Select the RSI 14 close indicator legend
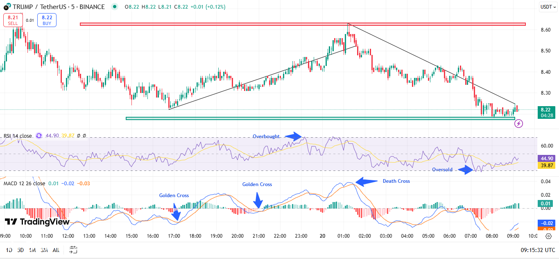Viewport: 559px width, 259px height. click(x=18, y=136)
